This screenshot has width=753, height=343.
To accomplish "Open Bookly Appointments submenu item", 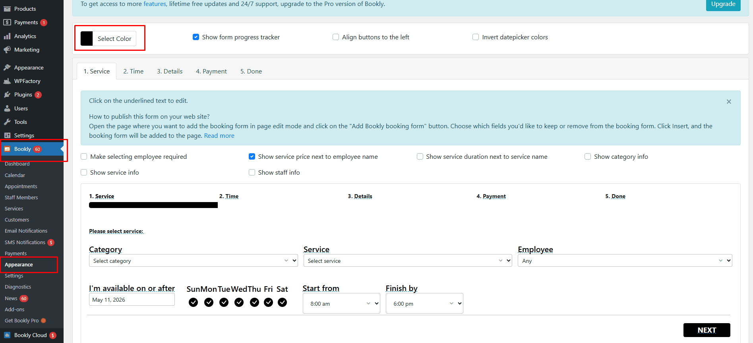I will click(x=21, y=186).
